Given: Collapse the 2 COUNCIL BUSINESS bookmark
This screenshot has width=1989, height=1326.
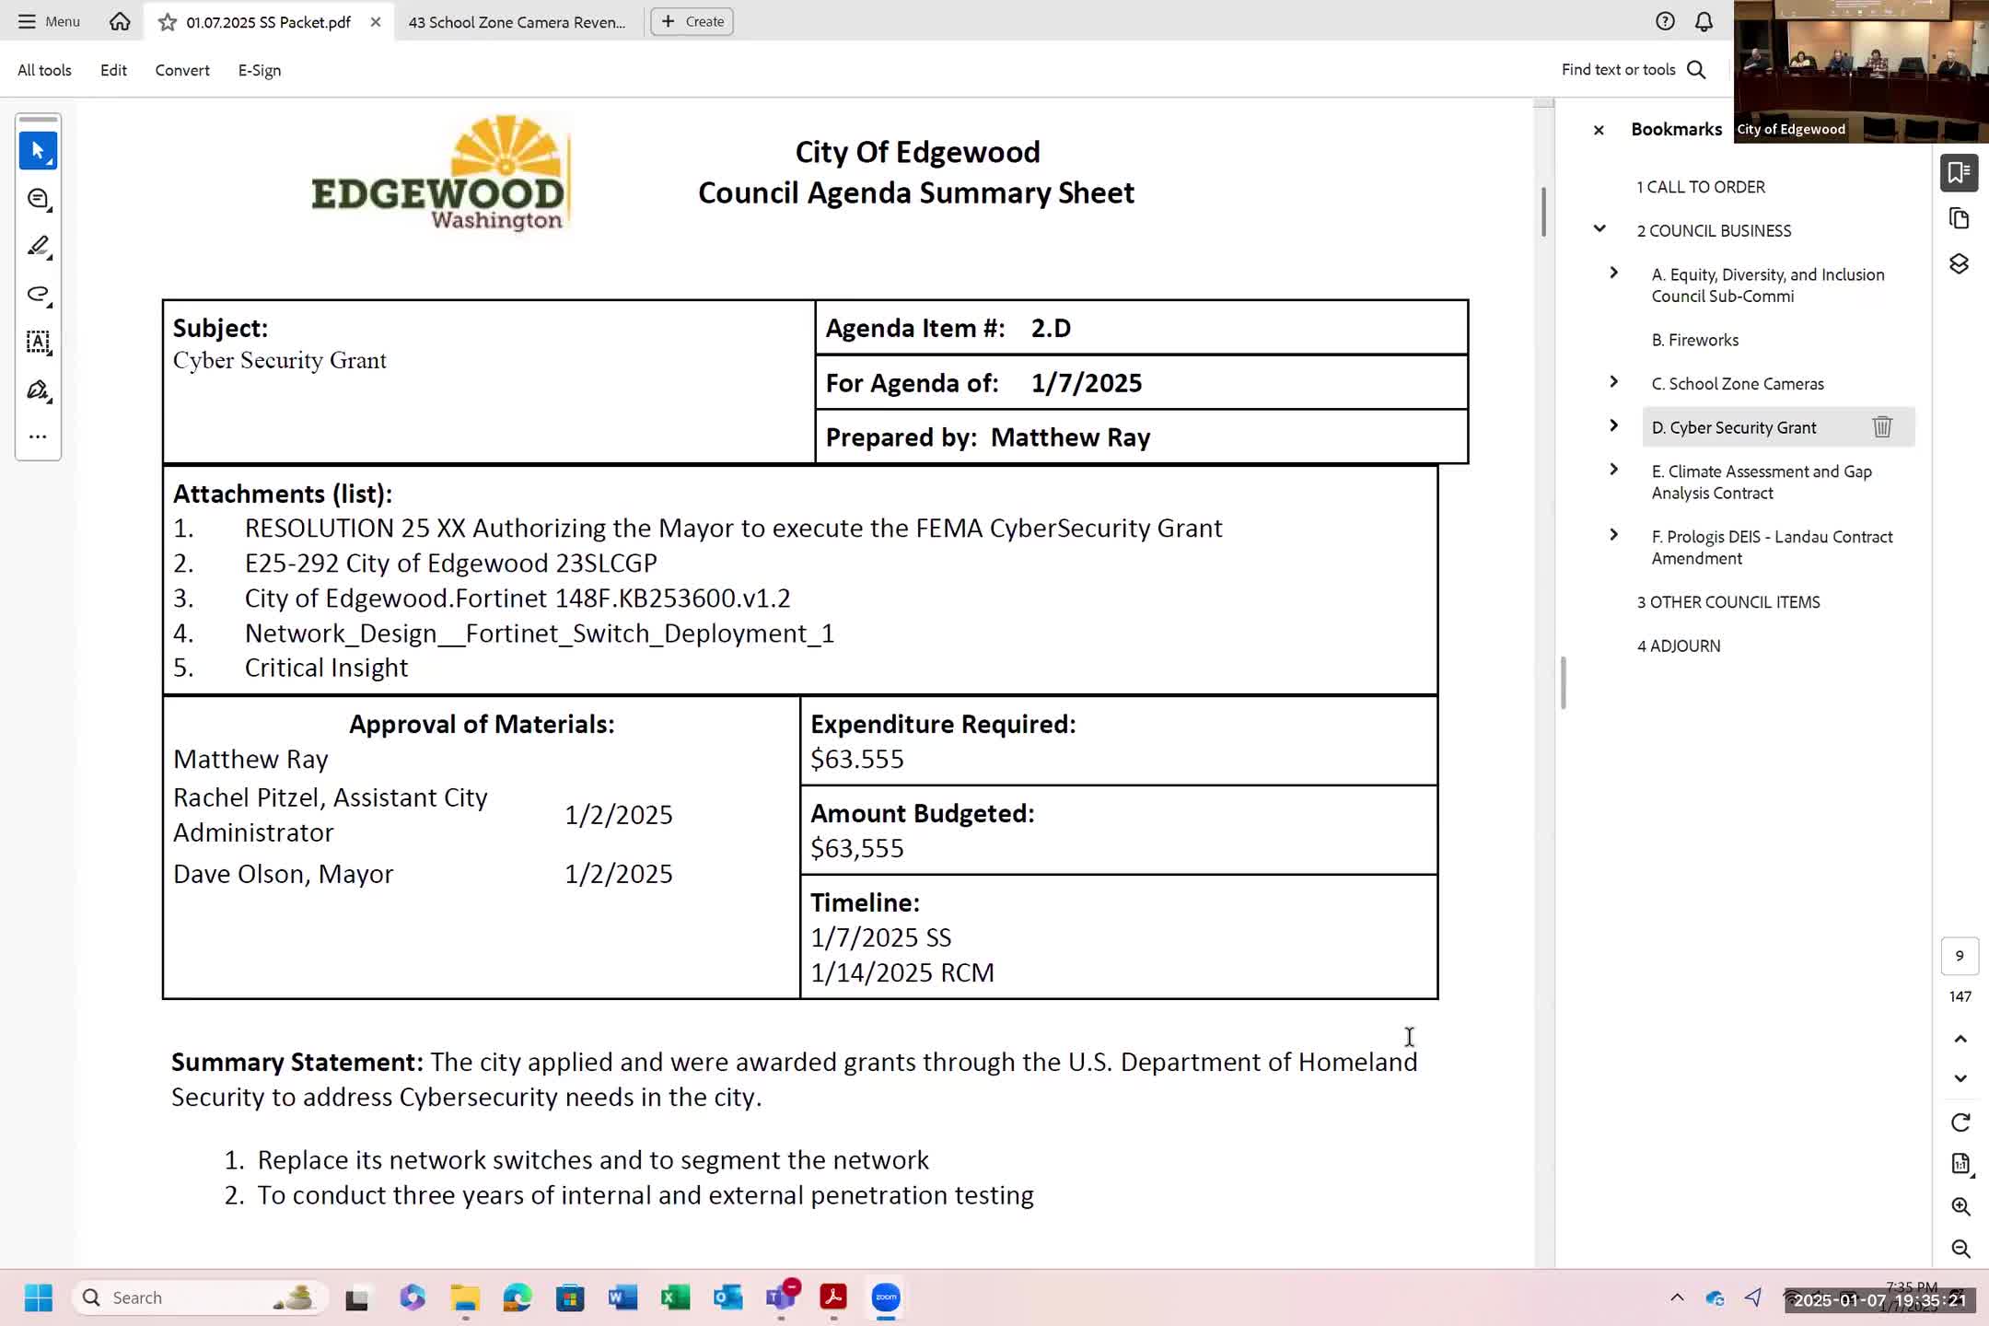Looking at the screenshot, I should tap(1599, 228).
